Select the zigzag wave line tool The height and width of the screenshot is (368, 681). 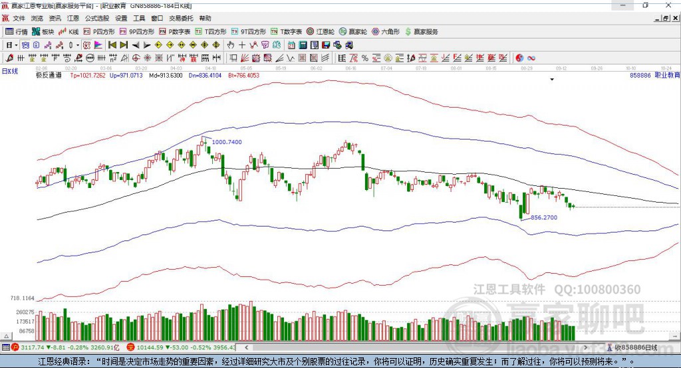click(x=291, y=58)
